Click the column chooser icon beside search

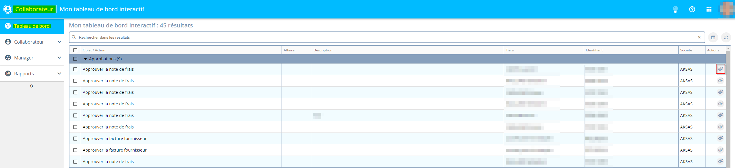[713, 38]
